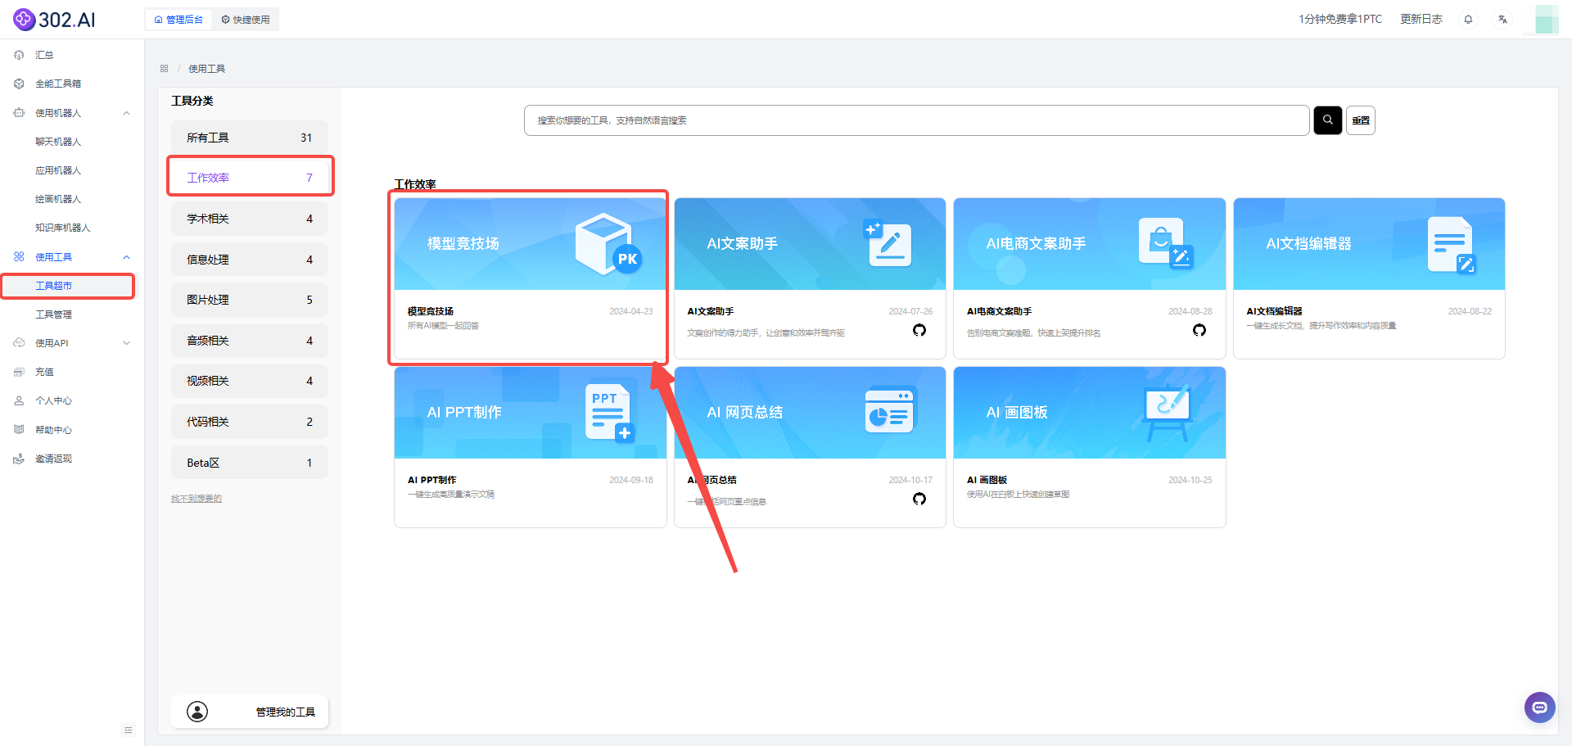Open the AI文档编辑器 tool card banner
The height and width of the screenshot is (746, 1572).
[1369, 244]
